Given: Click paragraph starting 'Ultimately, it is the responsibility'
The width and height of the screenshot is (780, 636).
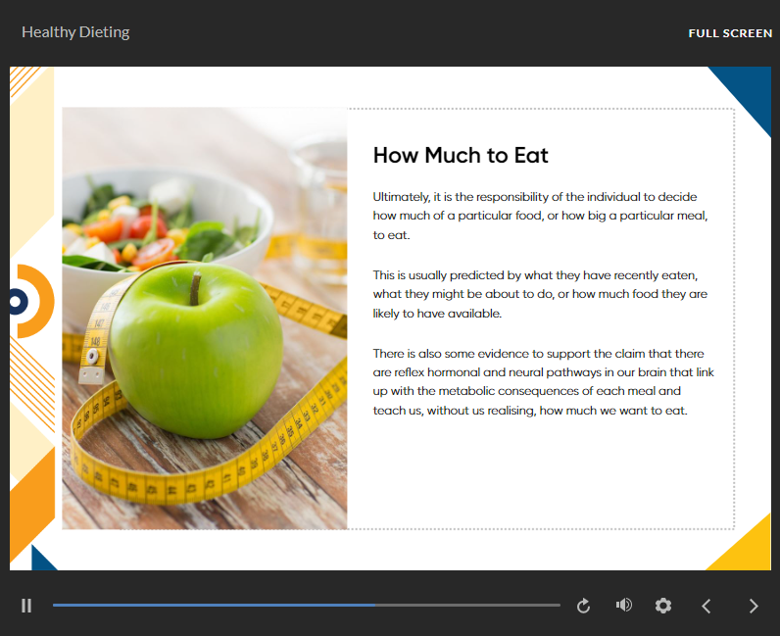Looking at the screenshot, I should tap(540, 216).
